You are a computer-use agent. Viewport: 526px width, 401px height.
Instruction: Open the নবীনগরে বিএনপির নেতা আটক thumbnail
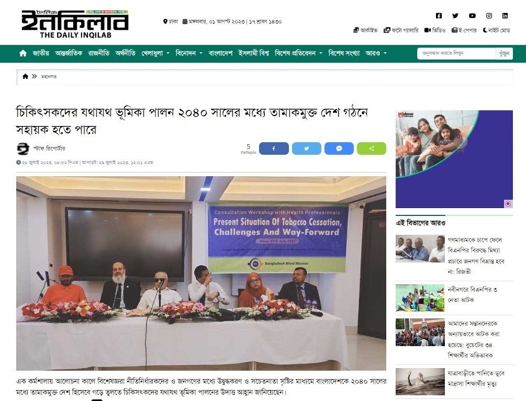[x=420, y=298]
